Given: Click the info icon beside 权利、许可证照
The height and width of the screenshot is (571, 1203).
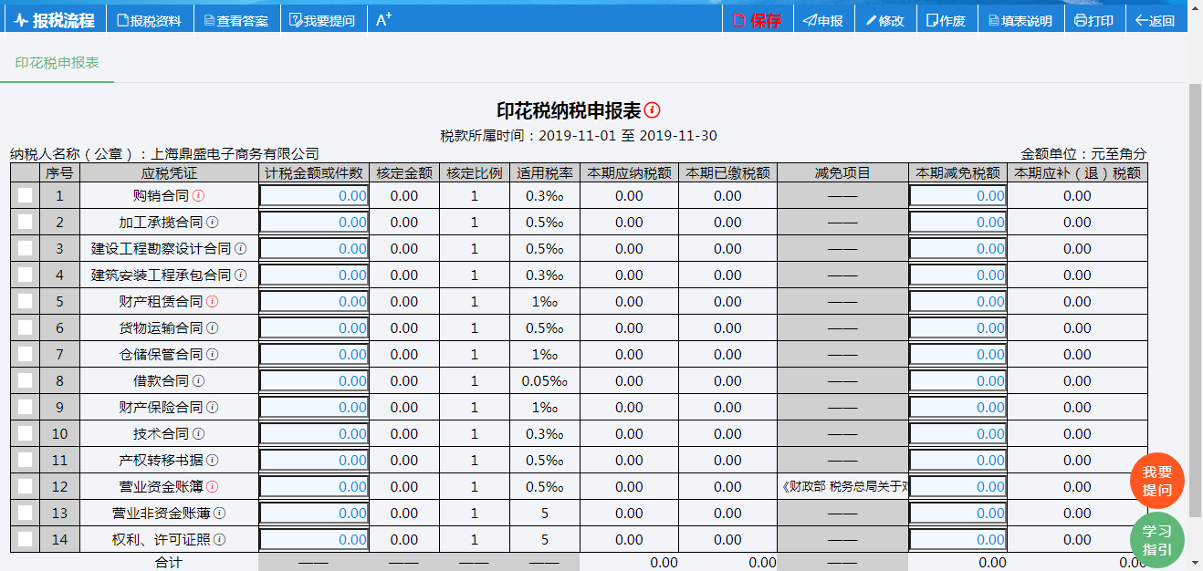Looking at the screenshot, I should coord(219,539).
